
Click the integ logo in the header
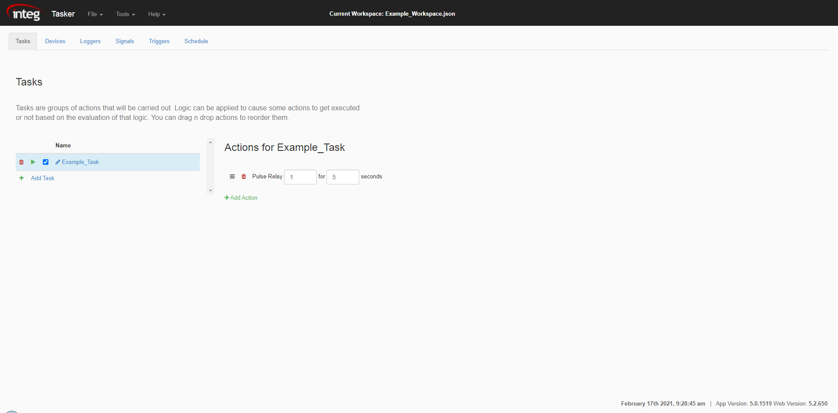coord(24,13)
